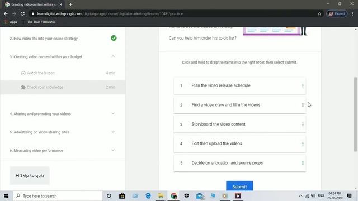Bookmark this page with star icon
Screen dimensions: 358x201
(319, 13)
